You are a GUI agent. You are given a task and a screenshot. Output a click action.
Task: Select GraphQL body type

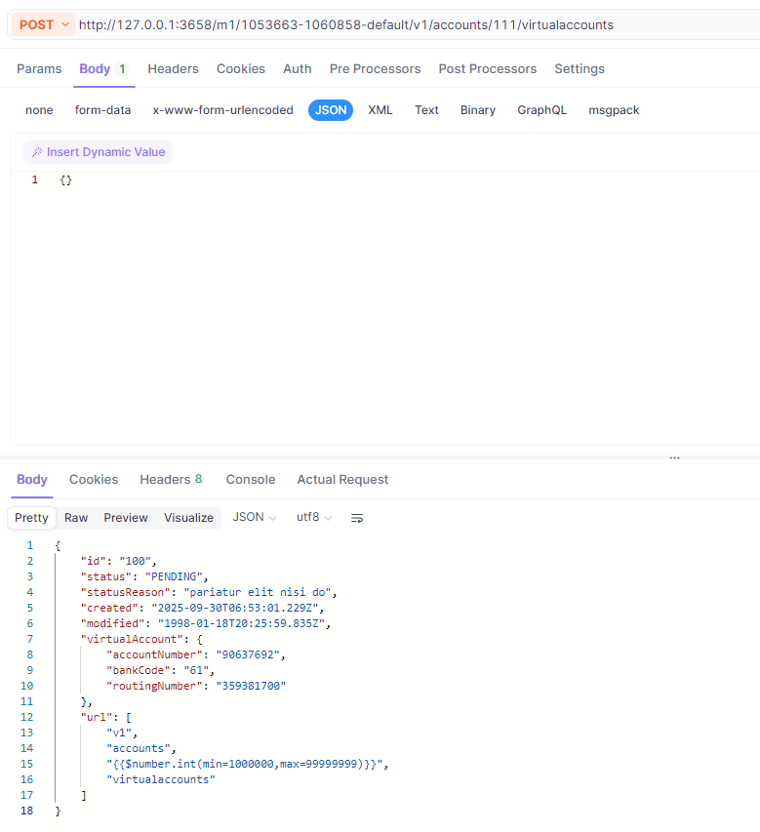tap(541, 110)
